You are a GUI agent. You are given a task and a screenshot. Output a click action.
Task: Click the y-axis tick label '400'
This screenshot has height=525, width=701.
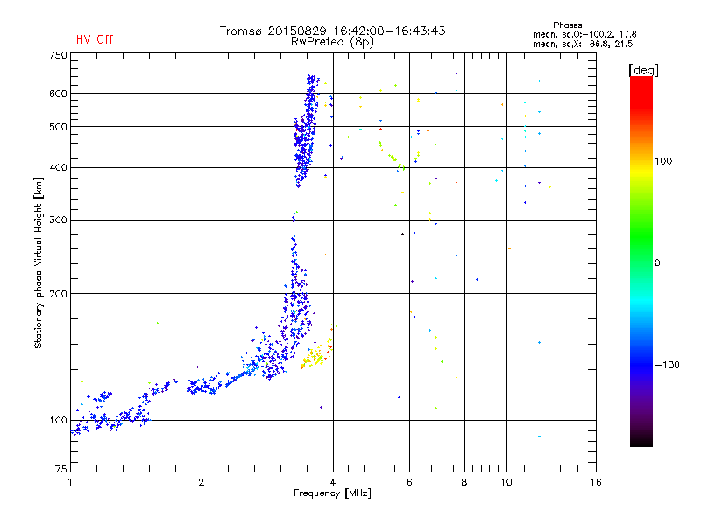click(x=58, y=167)
